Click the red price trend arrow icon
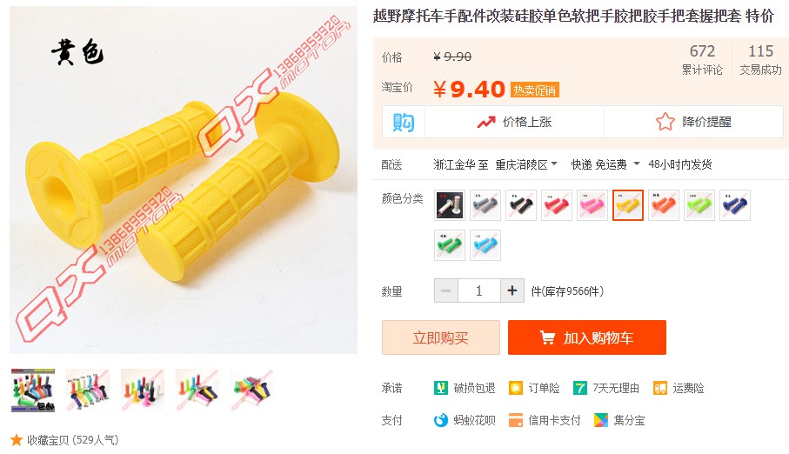 point(486,123)
